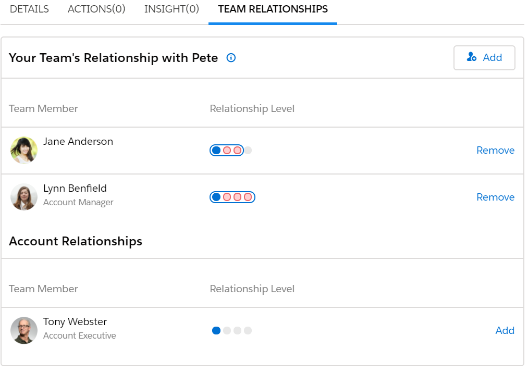Remove Lynn Benfield from relationships
Screen dimensions: 528x373
[495, 197]
